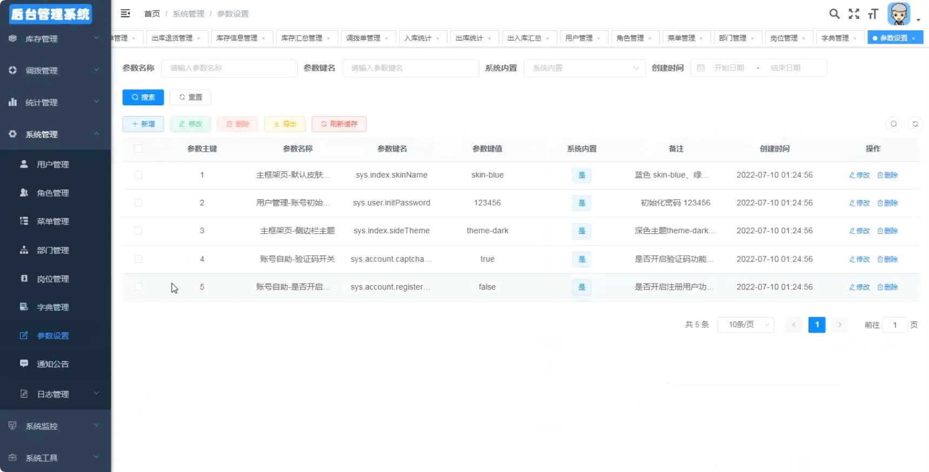Screen dimensions: 929x472
Task: Click the sidebar collapse hamburger icon
Action: pyautogui.click(x=125, y=14)
